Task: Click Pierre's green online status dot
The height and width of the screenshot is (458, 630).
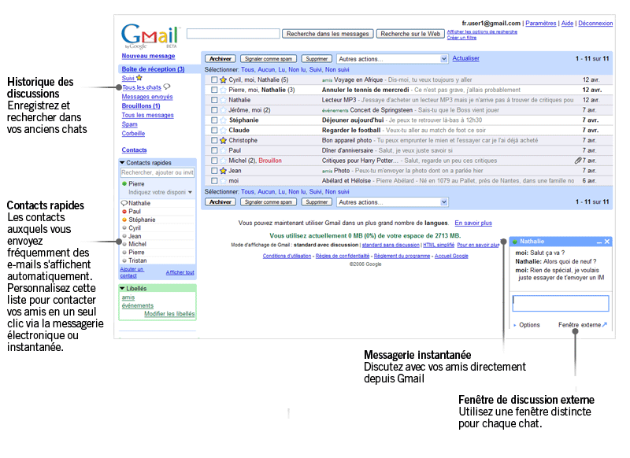Action: (x=124, y=184)
